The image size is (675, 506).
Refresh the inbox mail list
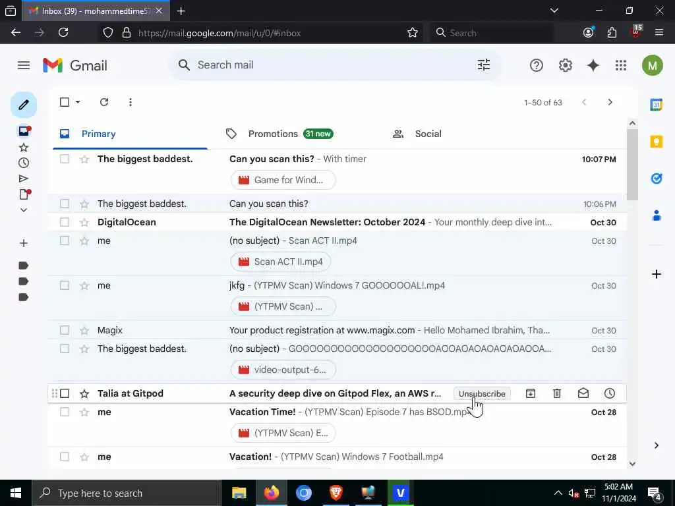coord(104,102)
